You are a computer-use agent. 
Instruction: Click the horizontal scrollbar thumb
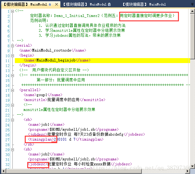74,171
